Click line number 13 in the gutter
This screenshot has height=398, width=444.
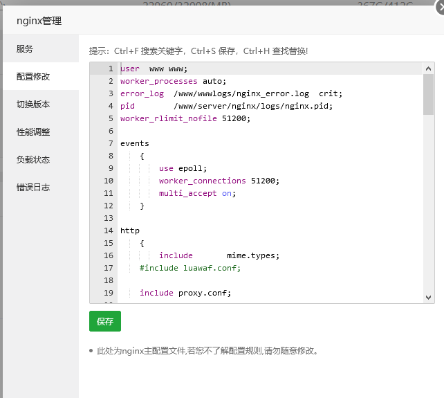(x=109, y=218)
